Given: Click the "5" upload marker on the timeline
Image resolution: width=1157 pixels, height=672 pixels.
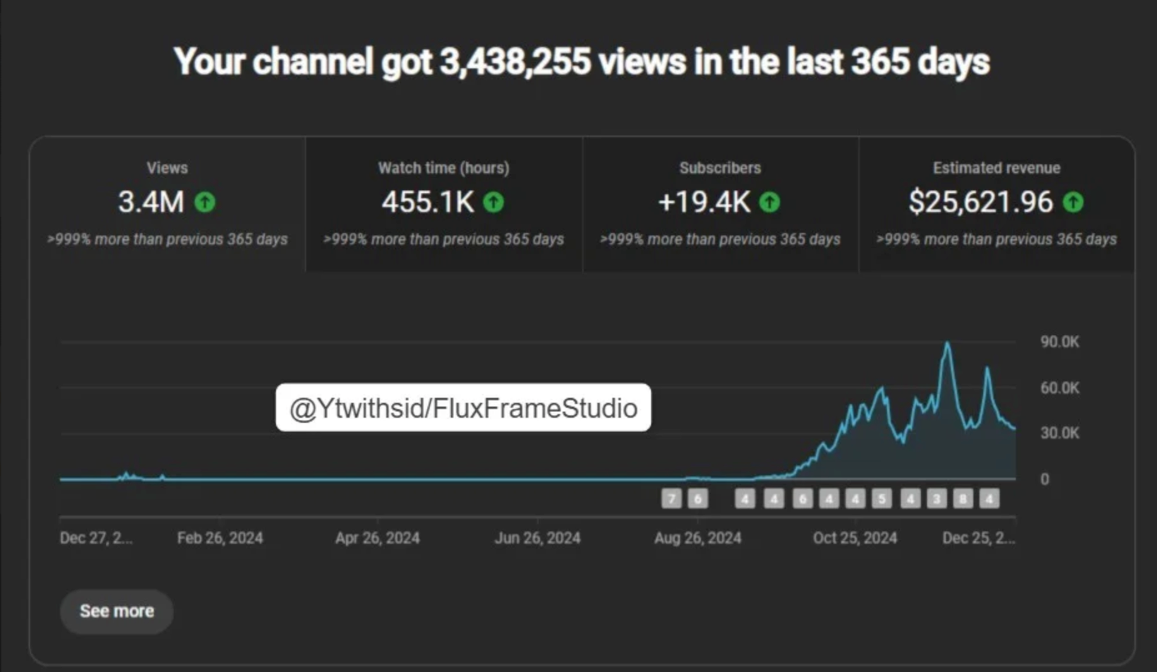Looking at the screenshot, I should pyautogui.click(x=882, y=498).
